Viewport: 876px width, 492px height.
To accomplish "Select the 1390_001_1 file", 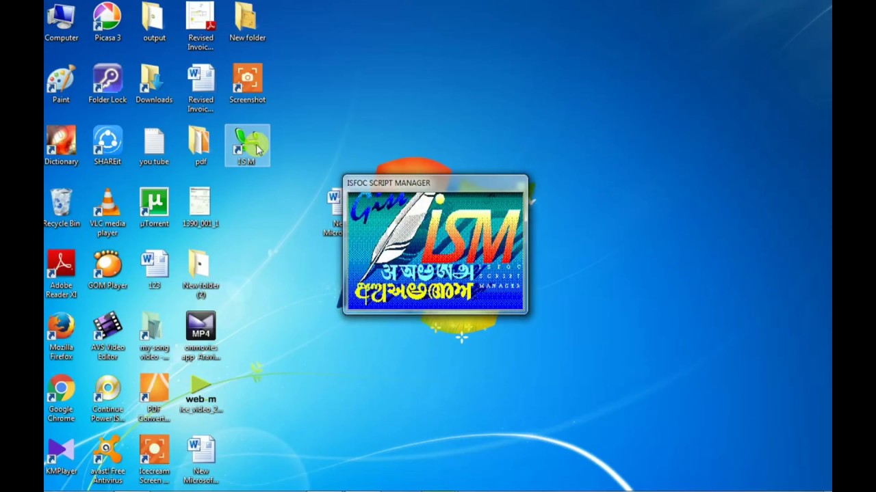I will [201, 208].
